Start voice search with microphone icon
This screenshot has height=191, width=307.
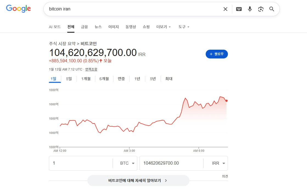250,9
